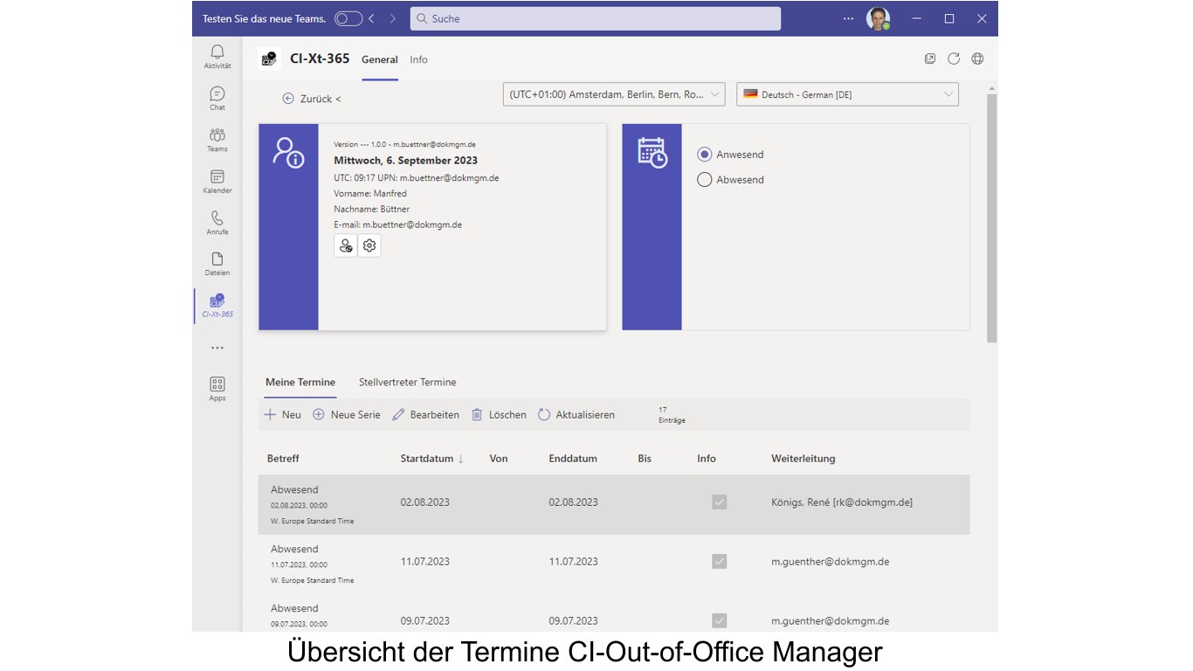Toggle Info checkbox for 02.08.2023 row

(x=719, y=502)
